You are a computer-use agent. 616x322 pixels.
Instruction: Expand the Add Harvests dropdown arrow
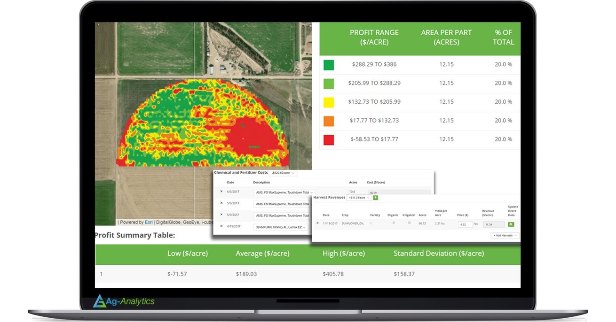point(516,236)
